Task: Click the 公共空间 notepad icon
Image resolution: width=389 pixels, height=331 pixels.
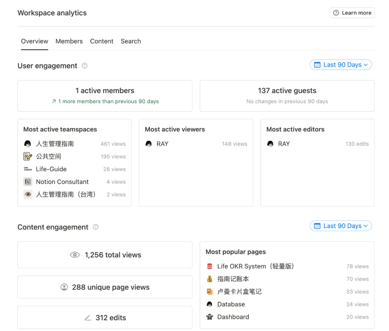Action: point(28,156)
